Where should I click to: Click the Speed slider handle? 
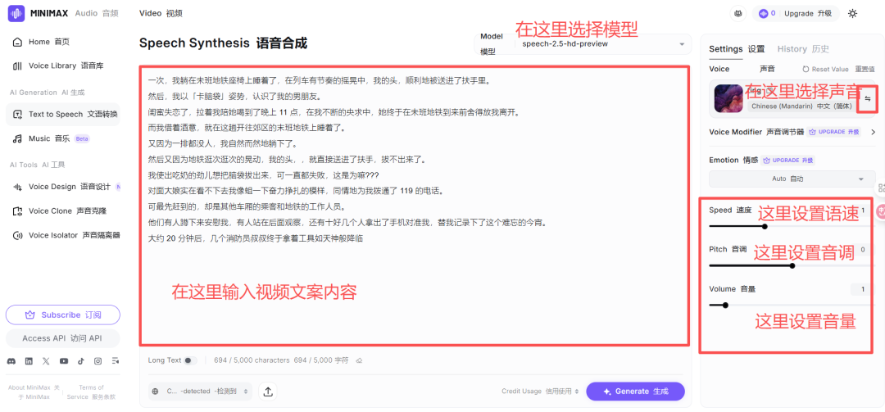[765, 226]
